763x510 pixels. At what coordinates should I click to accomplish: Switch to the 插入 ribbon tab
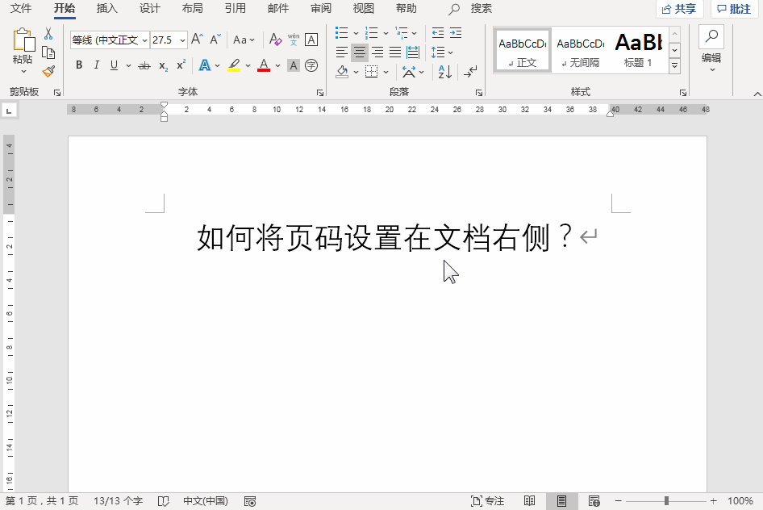(x=107, y=9)
